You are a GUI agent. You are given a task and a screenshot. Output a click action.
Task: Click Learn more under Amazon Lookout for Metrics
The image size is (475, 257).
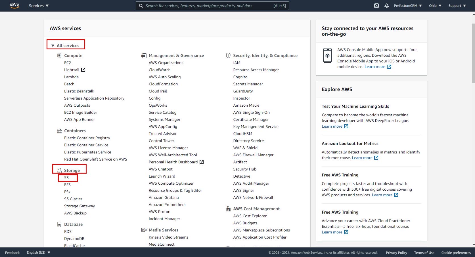coord(362,158)
